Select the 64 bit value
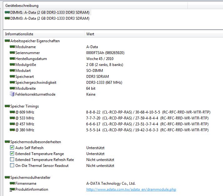Screen dimensions: 223x196 pyautogui.click(x=91, y=88)
